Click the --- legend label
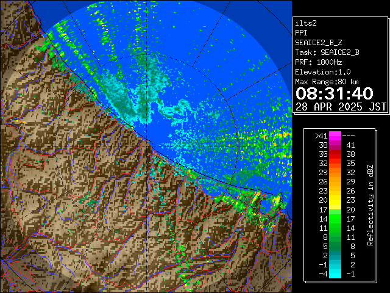The image size is (390, 293). tap(349, 136)
